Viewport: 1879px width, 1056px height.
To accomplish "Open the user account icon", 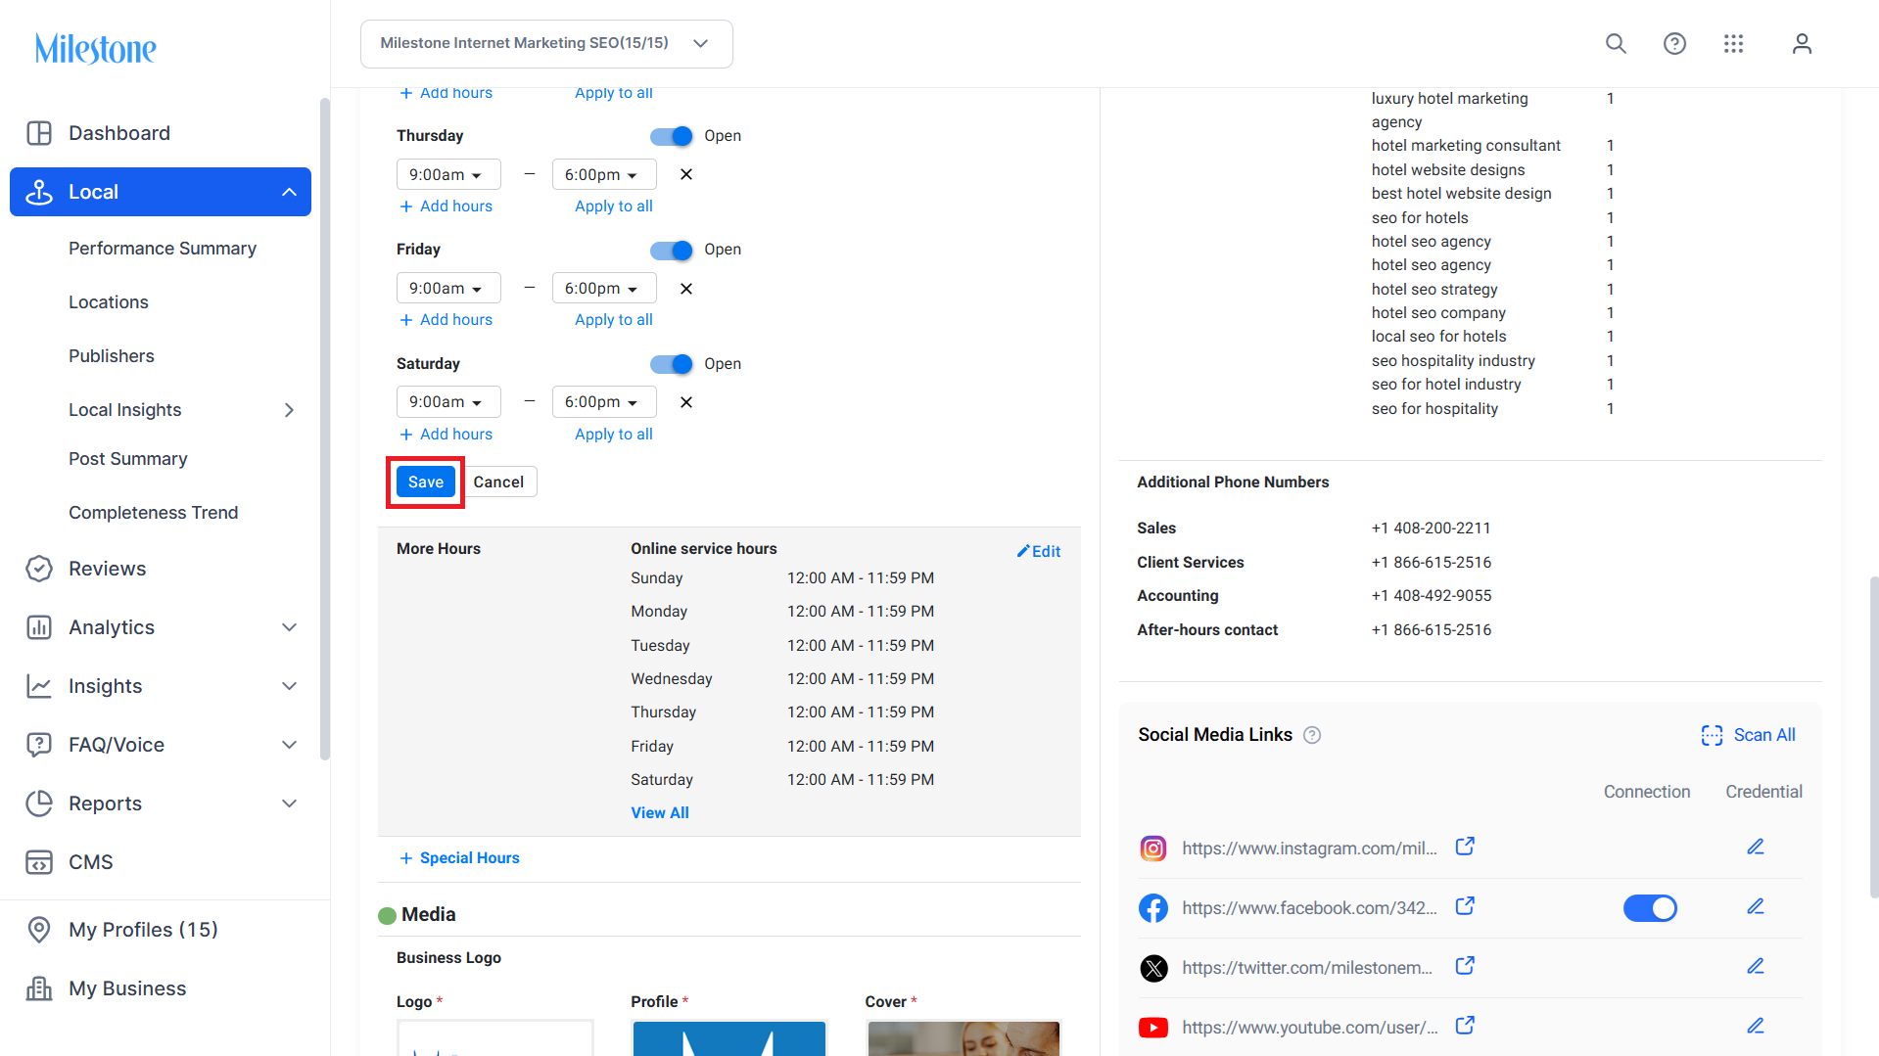I will (1802, 44).
